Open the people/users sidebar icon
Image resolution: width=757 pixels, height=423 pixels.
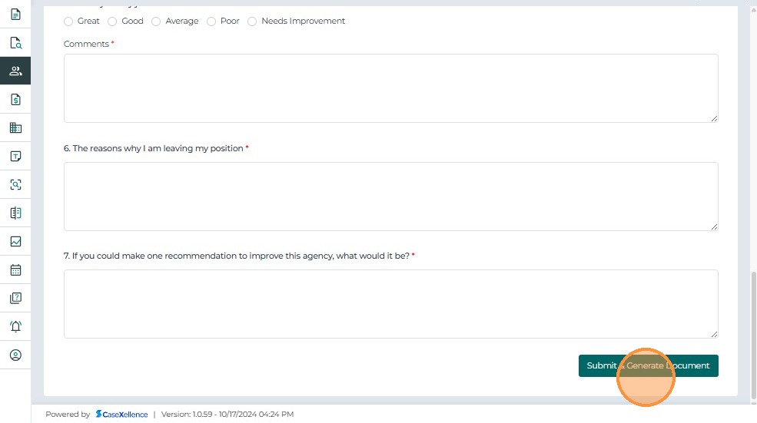(15, 71)
